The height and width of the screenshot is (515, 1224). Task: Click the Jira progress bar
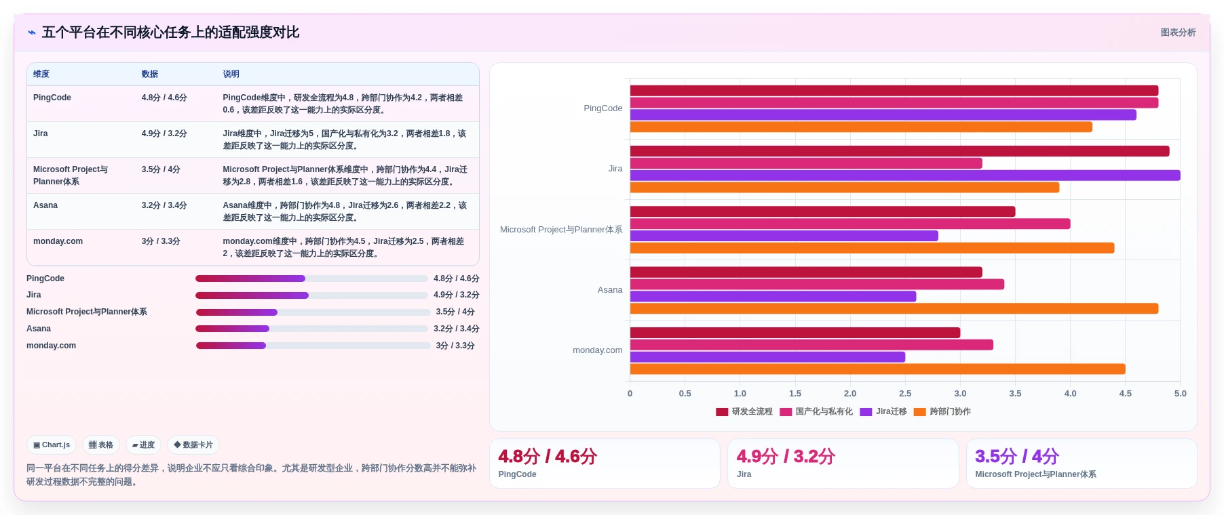tap(311, 295)
